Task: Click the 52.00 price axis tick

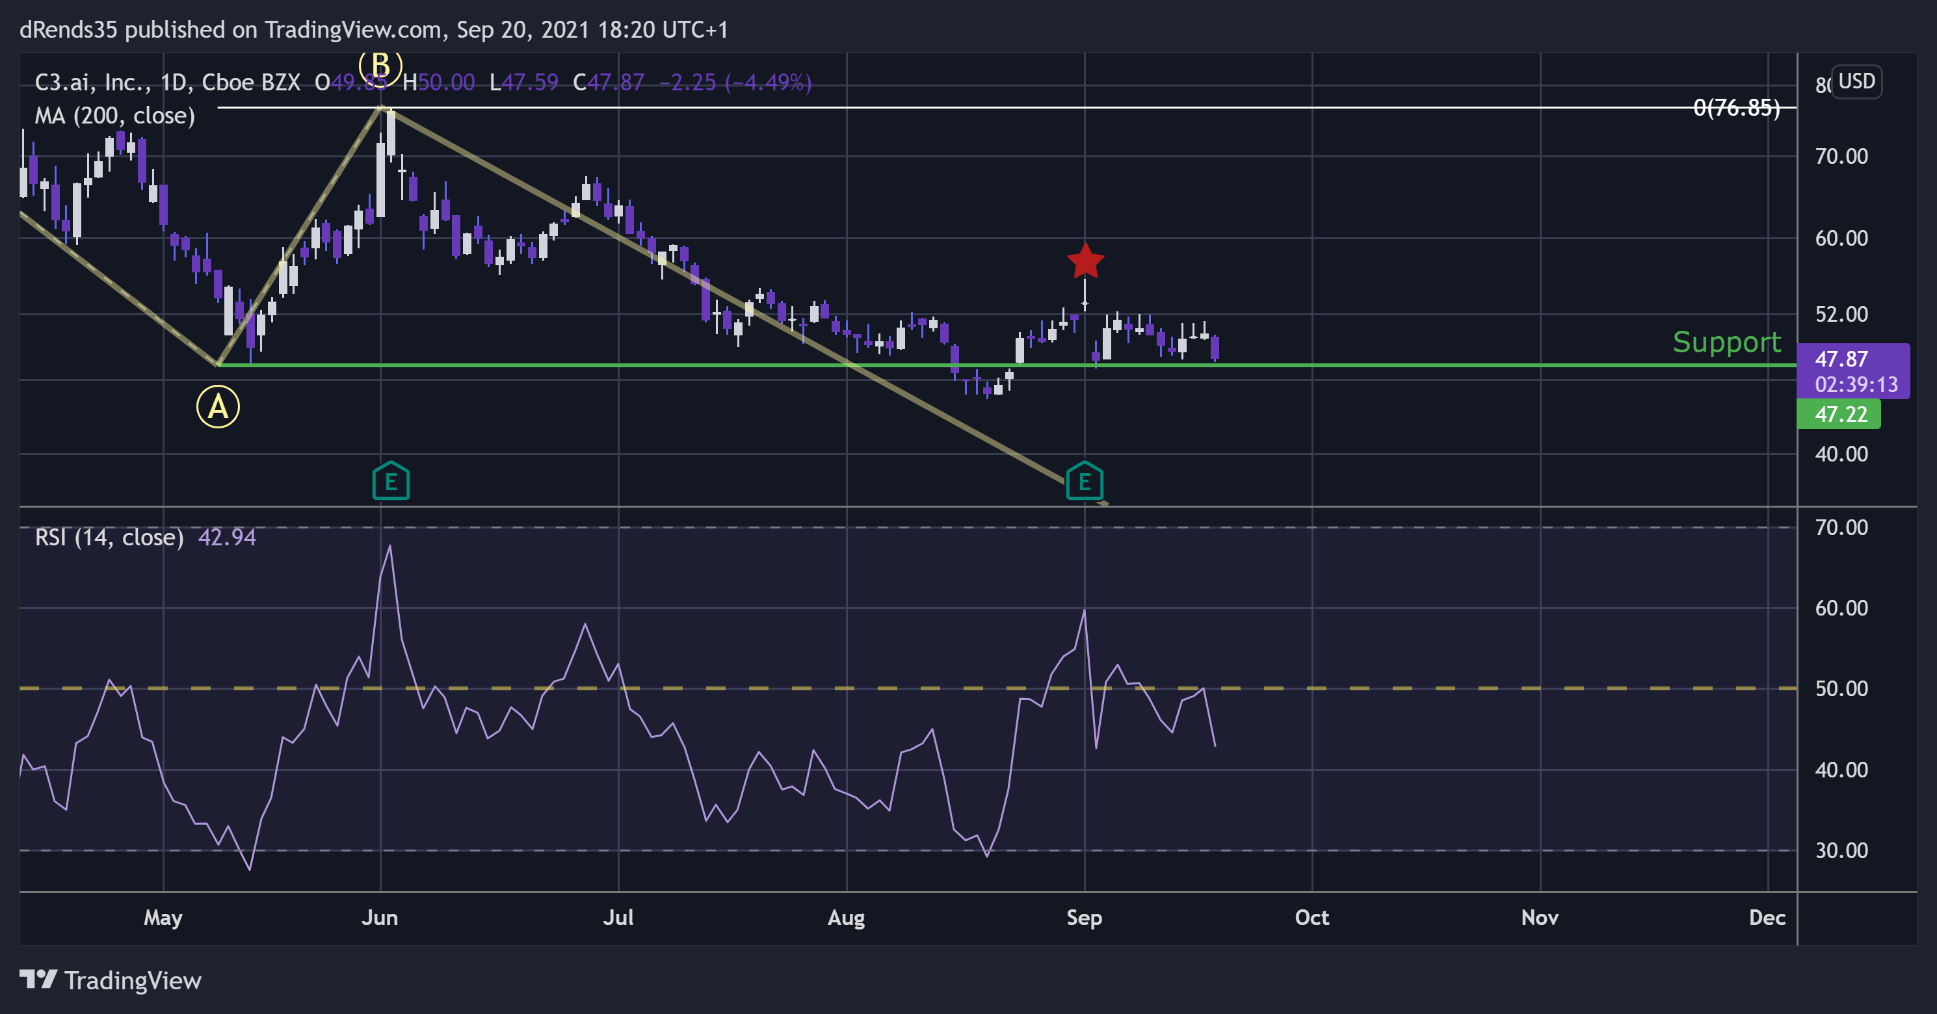Action: (x=1841, y=314)
